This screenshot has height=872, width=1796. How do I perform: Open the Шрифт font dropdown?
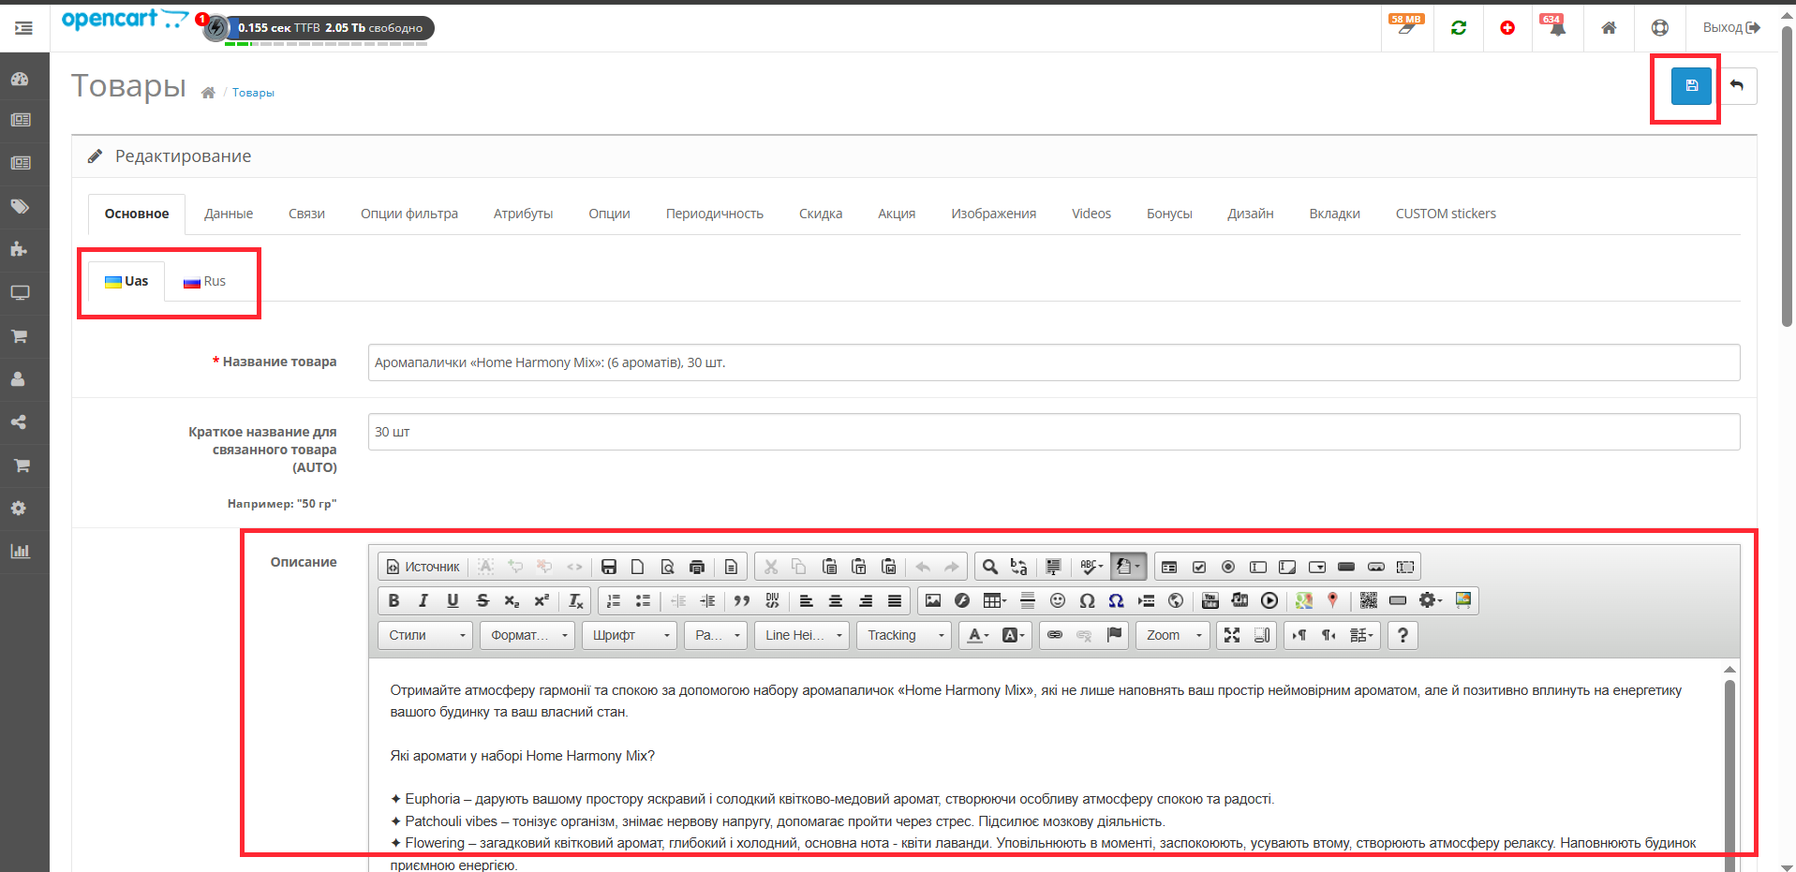click(x=630, y=635)
